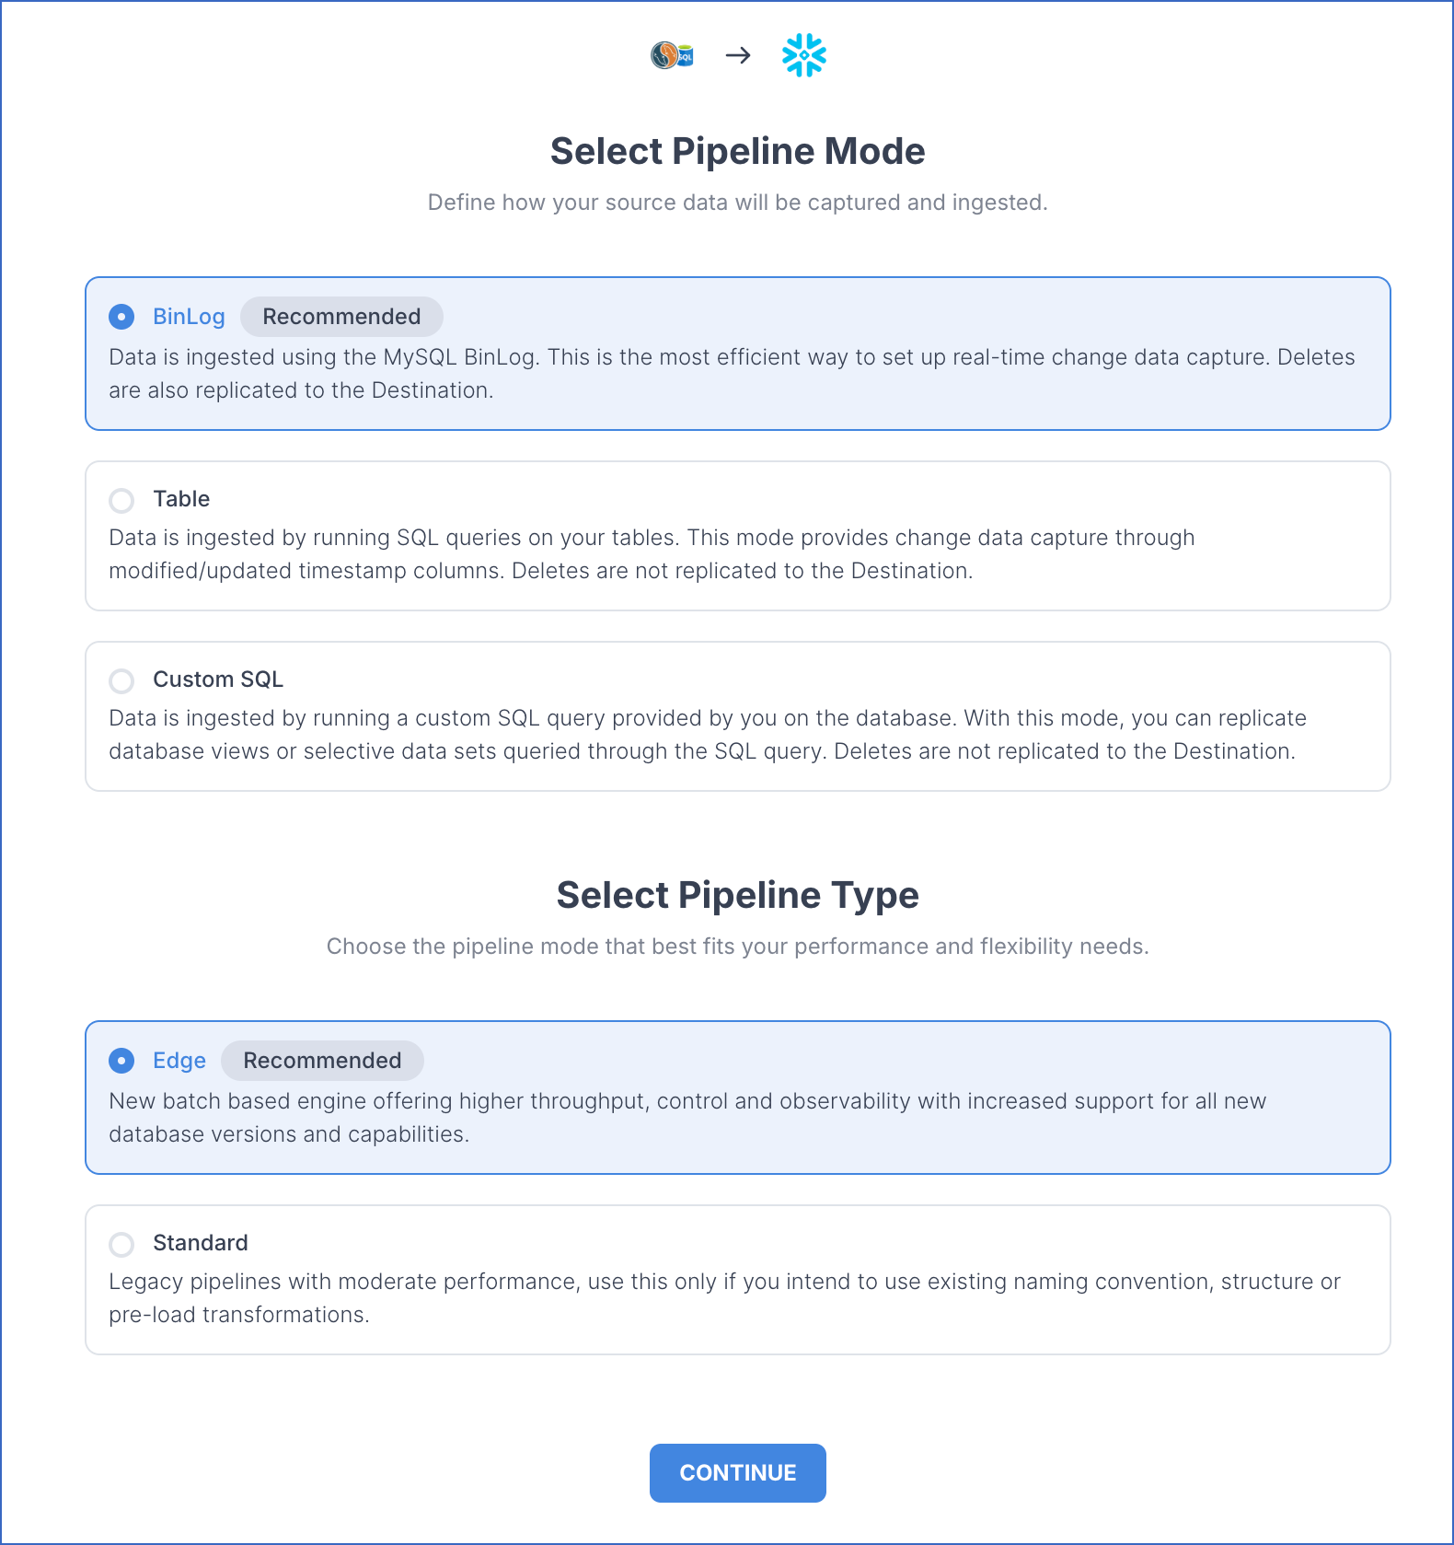This screenshot has height=1545, width=1454.
Task: Select the Table radio button
Action: pyautogui.click(x=121, y=500)
